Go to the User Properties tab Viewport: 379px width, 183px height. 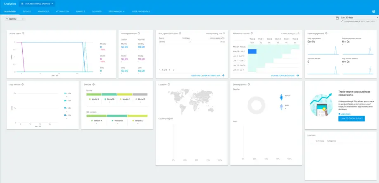tap(141, 12)
